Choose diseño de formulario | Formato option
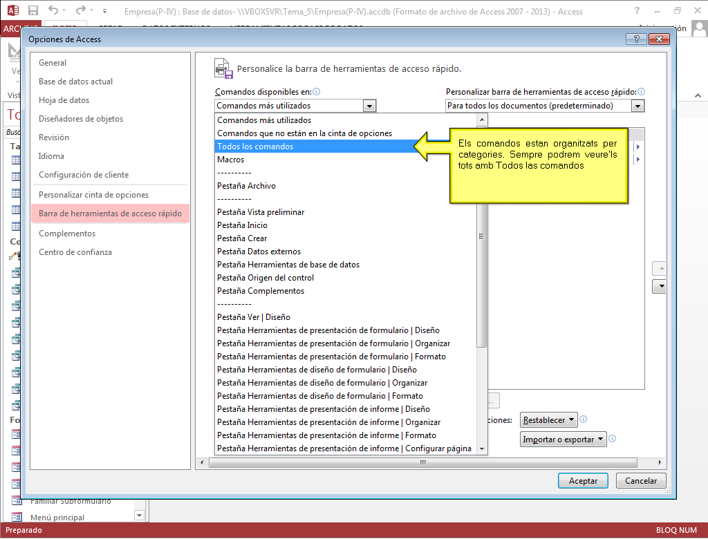This screenshot has height=539, width=708. pyautogui.click(x=346, y=395)
